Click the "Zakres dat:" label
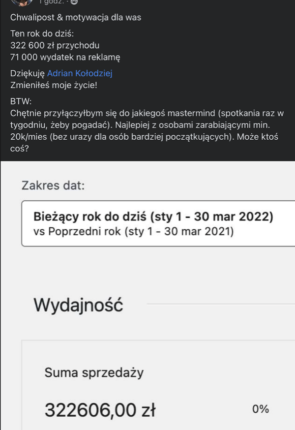295x430 pixels. click(53, 185)
